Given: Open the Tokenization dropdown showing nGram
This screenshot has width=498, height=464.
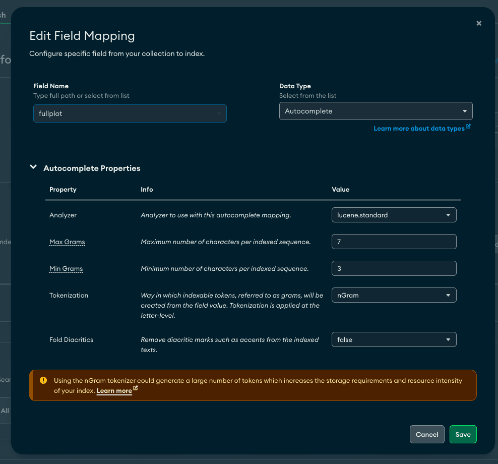Looking at the screenshot, I should coord(394,295).
